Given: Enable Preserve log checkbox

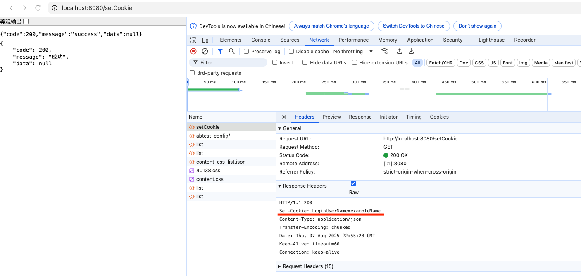Looking at the screenshot, I should click(x=246, y=51).
